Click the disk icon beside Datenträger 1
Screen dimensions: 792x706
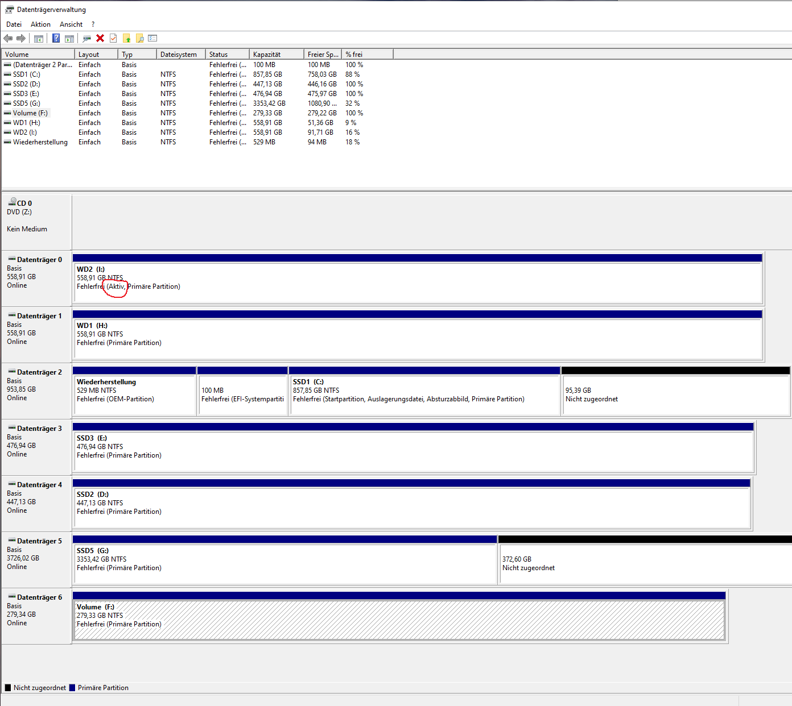(12, 315)
